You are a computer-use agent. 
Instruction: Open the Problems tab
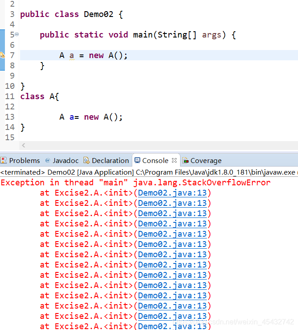[20, 161]
